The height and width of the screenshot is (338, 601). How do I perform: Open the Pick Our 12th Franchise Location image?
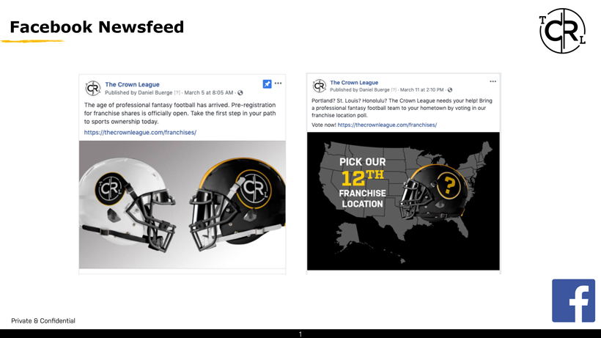(403, 201)
